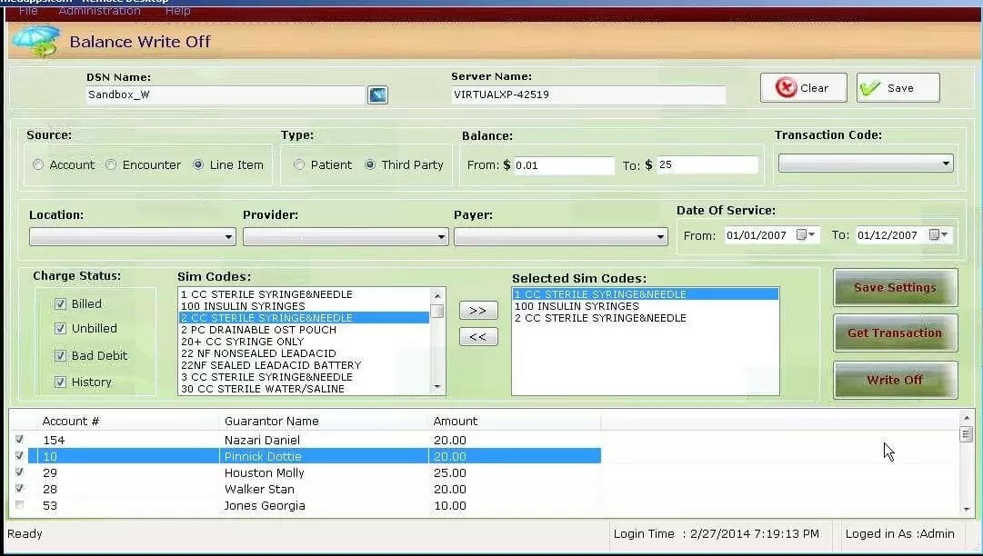The image size is (983, 556).
Task: Click the >> button to add sim codes
Action: point(478,310)
